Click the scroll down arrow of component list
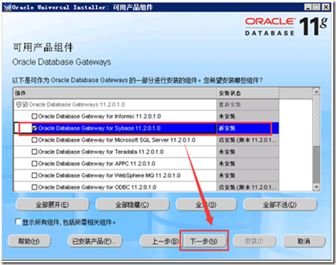The height and width of the screenshot is (265, 336). tap(316, 187)
